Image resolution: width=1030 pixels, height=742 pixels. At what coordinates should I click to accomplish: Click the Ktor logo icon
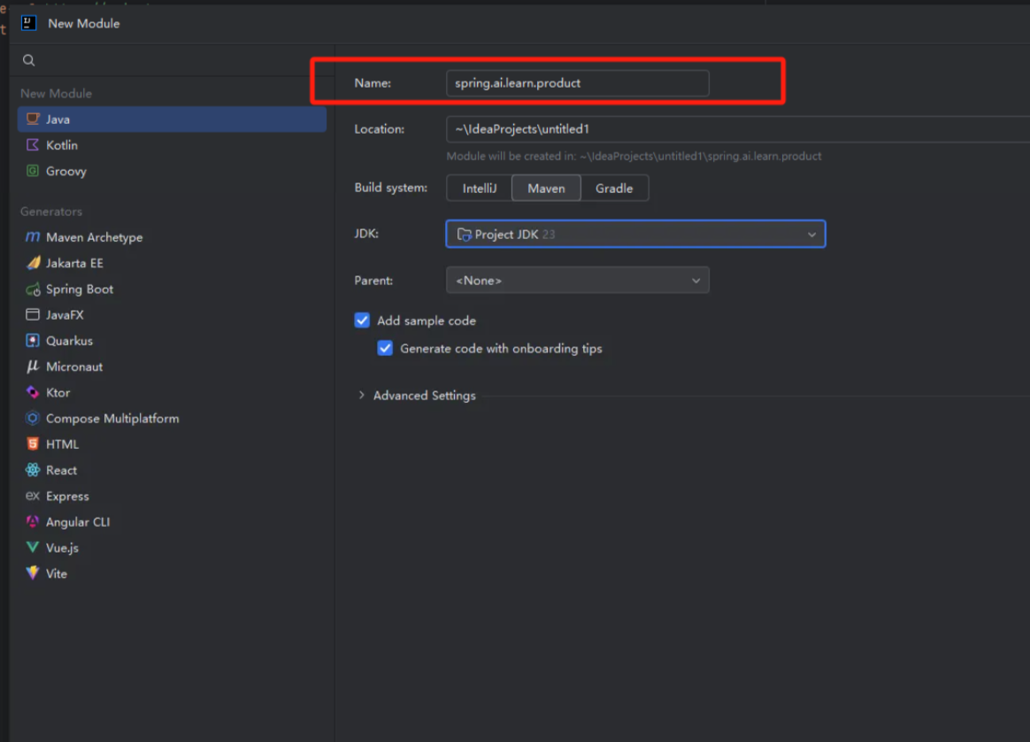32,392
